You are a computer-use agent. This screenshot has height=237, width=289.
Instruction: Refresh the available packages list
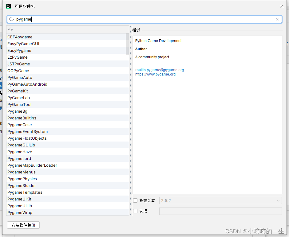(x=11, y=29)
